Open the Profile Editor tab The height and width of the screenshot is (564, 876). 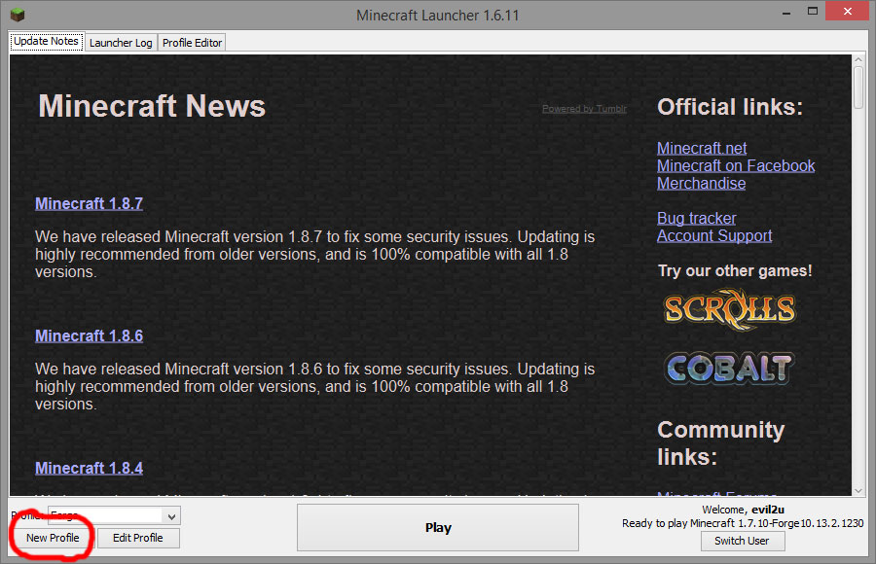192,43
